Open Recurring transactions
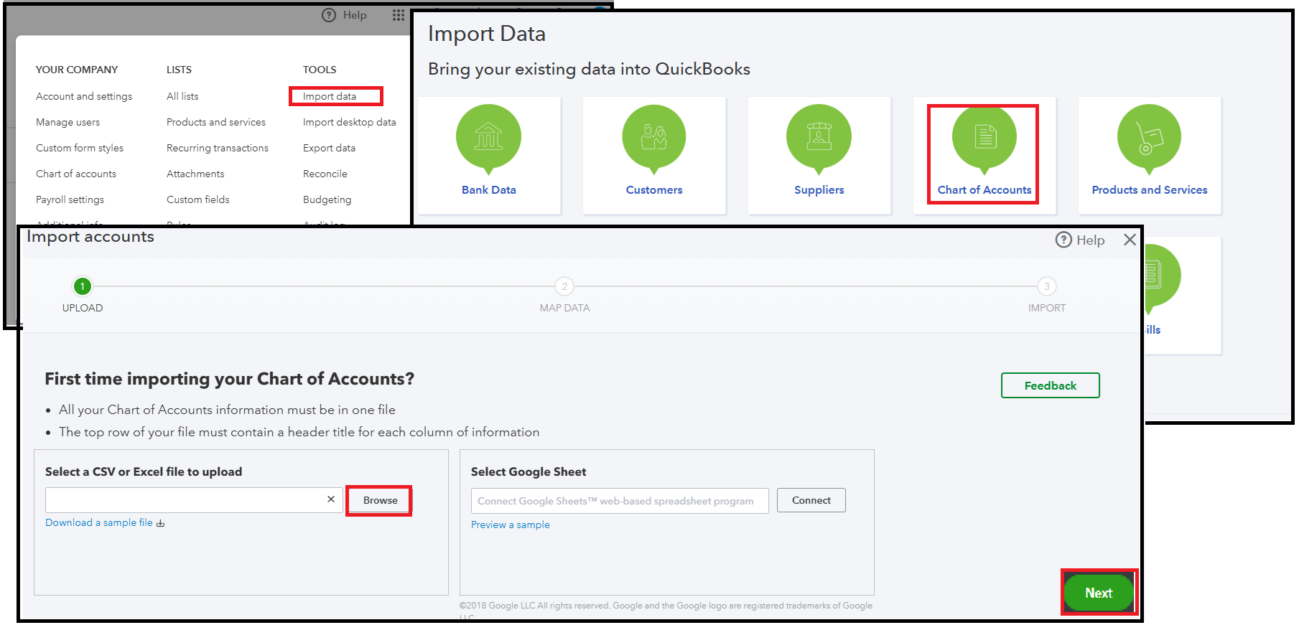This screenshot has height=625, width=1299. click(218, 148)
